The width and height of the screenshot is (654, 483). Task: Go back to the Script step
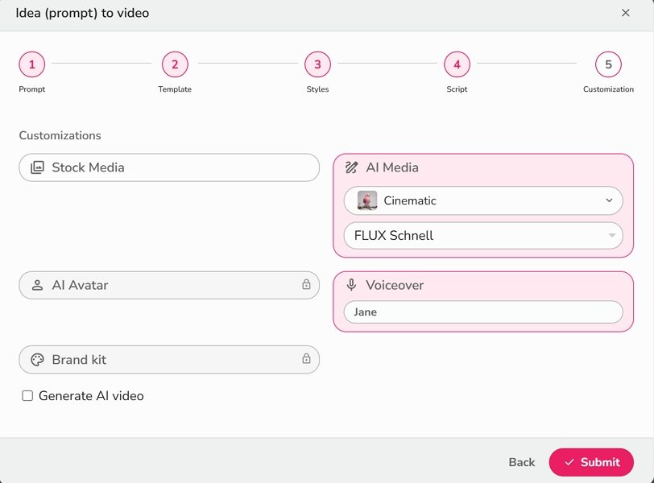(x=457, y=64)
